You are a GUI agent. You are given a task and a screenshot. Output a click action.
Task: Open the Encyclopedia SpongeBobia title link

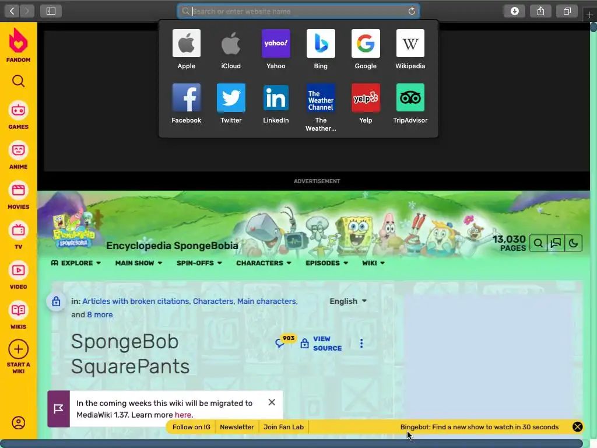(172, 246)
